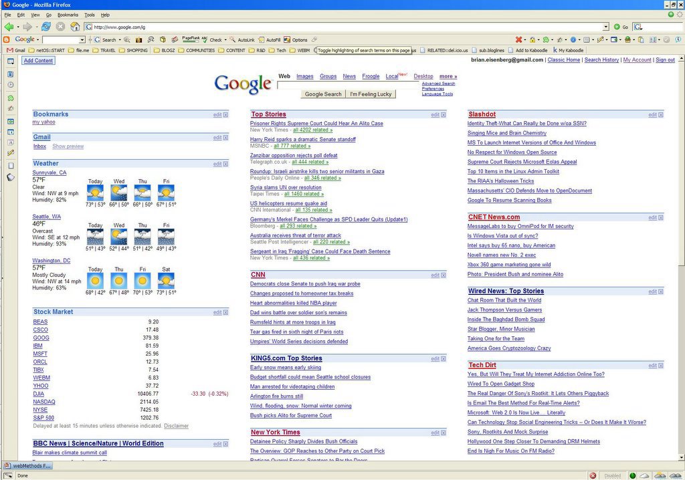This screenshot has height=480, width=685.
Task: Open 'Singing Mice and Brain Chemistry' story
Action: (x=507, y=133)
